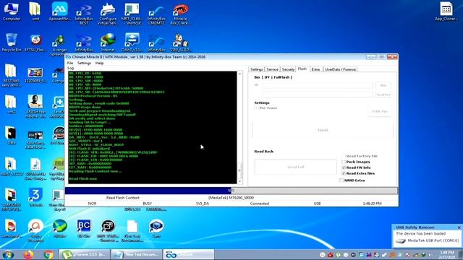
Task: Open the BEST BB5 easy service folder
Action: coord(12,75)
